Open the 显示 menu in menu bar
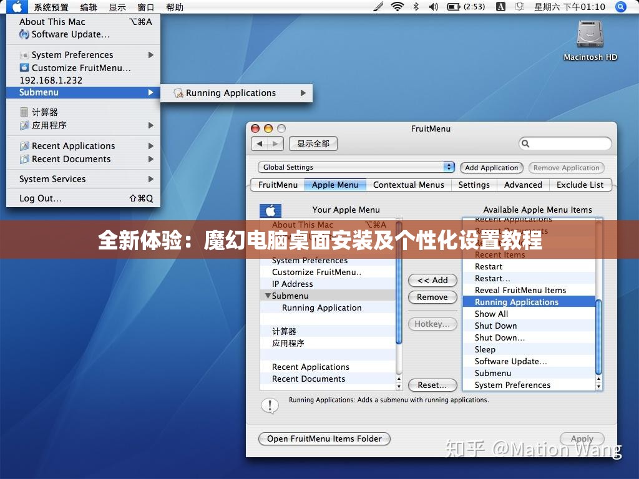The width and height of the screenshot is (639, 479). pos(117,7)
